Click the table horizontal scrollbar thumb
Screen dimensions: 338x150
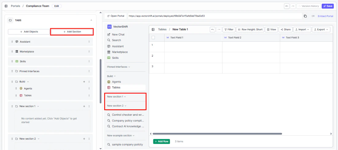(x=217, y=134)
